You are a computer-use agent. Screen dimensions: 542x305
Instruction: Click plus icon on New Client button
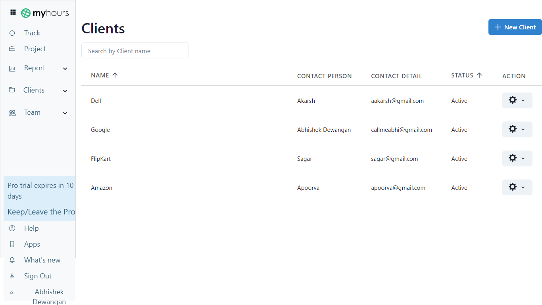pos(498,27)
